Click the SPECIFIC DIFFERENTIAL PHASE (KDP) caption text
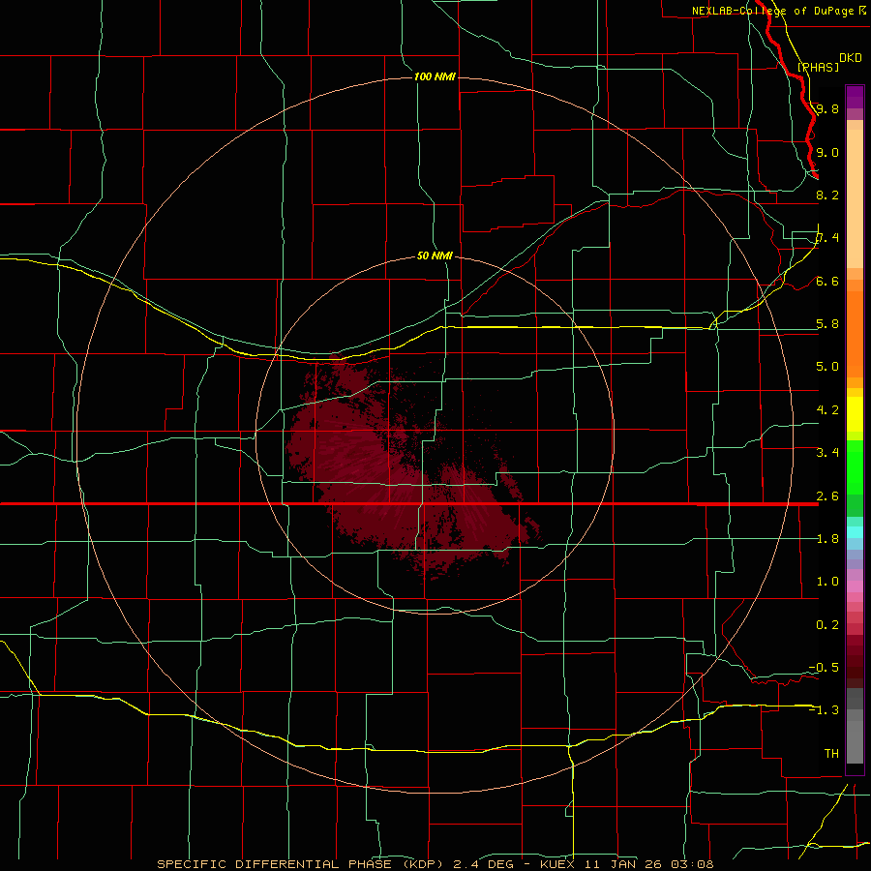871x871 pixels. click(x=303, y=864)
